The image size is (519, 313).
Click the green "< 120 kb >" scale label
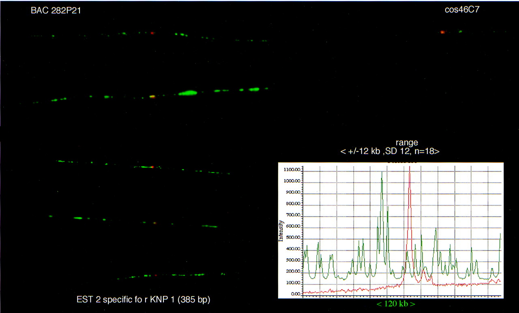click(x=396, y=303)
